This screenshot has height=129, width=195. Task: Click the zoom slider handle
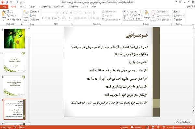[174, 127]
